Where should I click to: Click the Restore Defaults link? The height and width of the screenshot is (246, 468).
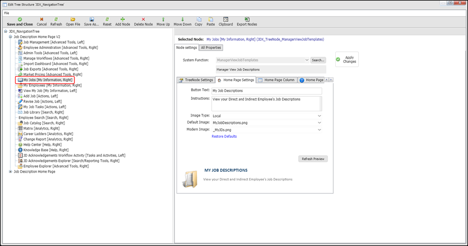[224, 136]
